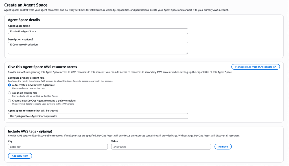Screen dimensions: 289x166
Task: Choose the Assign an existing role radio
Action: (x=10, y=93)
